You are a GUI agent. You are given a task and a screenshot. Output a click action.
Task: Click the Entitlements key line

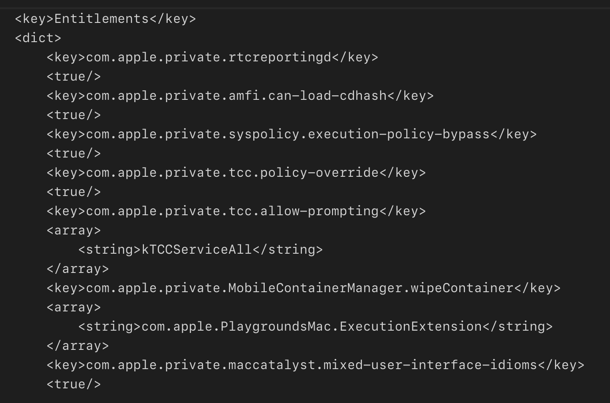pos(105,19)
